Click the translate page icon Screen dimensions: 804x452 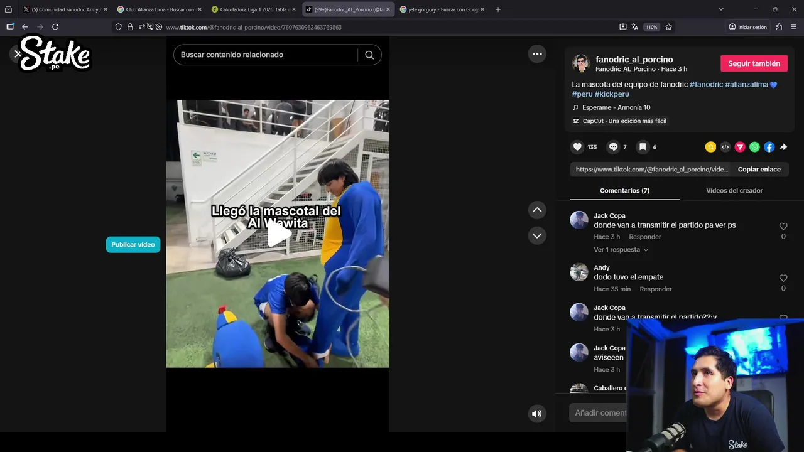coord(635,27)
